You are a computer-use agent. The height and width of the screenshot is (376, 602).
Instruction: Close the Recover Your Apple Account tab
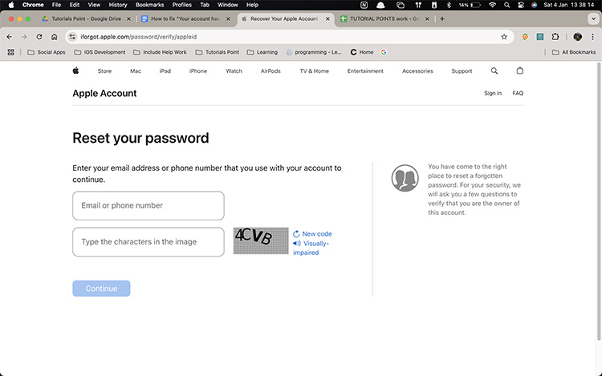[x=327, y=18]
